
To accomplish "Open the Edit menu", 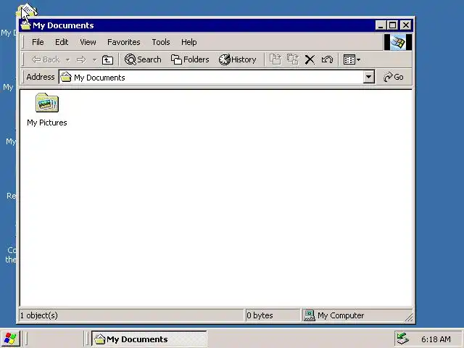I will [62, 42].
